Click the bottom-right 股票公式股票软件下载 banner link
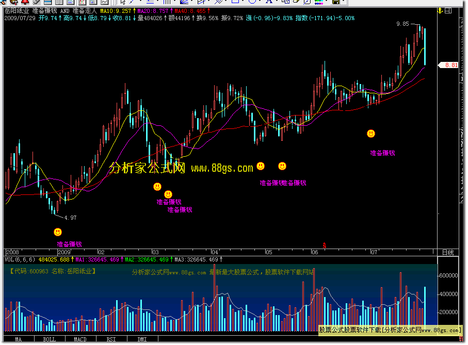468x345 pixels. coord(390,330)
